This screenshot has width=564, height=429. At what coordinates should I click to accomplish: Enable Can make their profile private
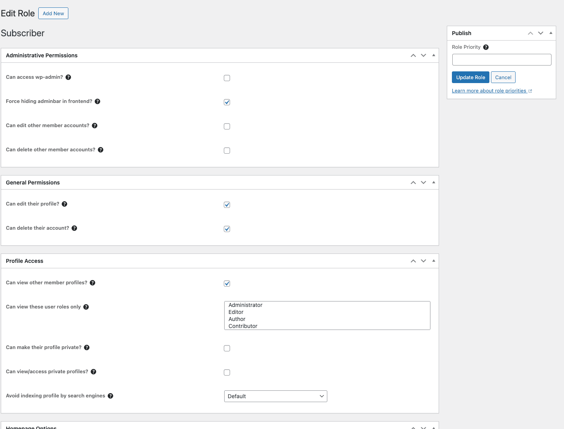(227, 348)
